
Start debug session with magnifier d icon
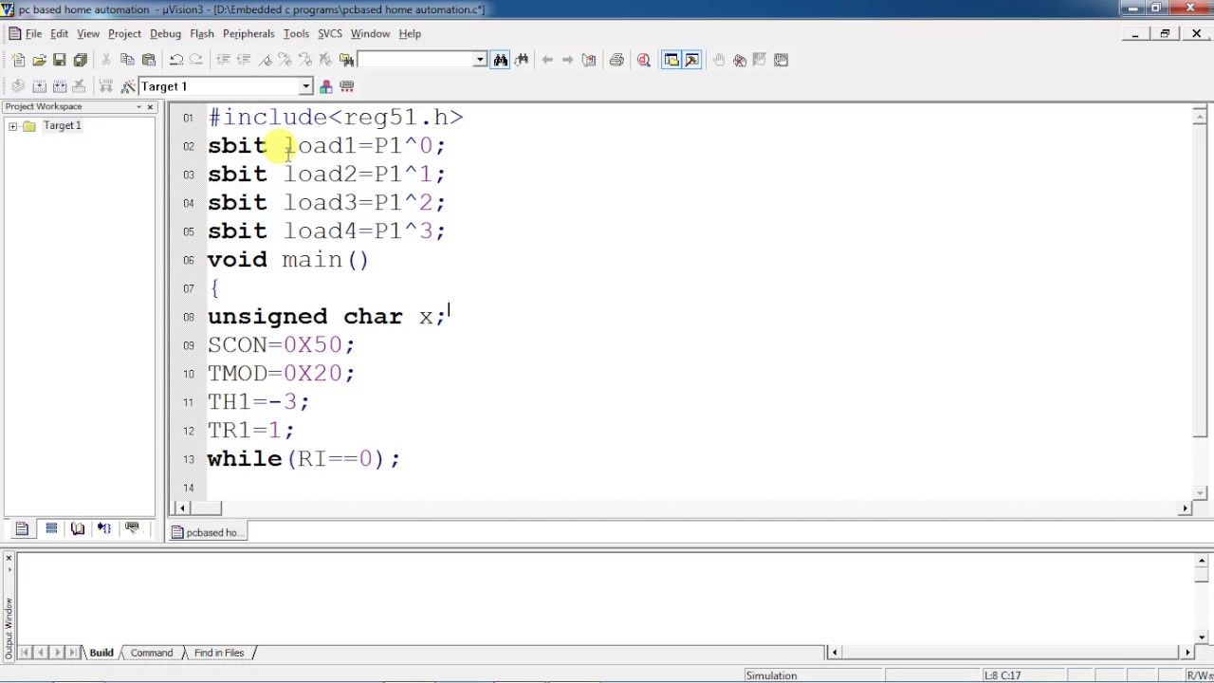(x=644, y=60)
